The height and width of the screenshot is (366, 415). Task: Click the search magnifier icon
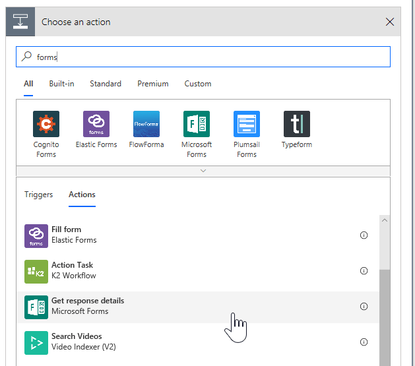(x=27, y=56)
